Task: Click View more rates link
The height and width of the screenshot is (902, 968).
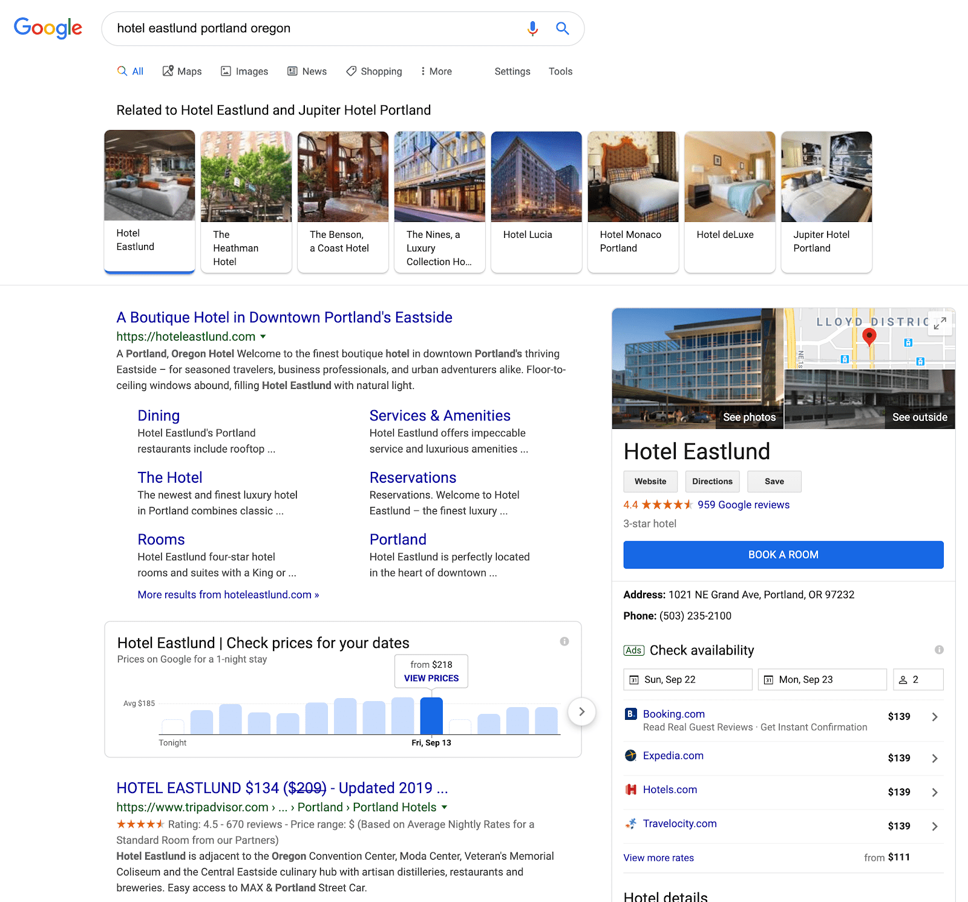Action: coord(659,858)
